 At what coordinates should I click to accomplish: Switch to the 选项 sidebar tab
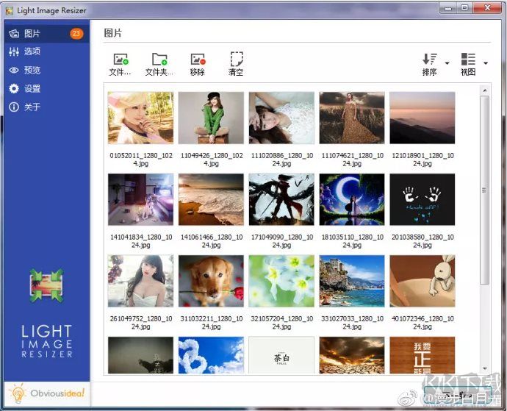click(32, 51)
